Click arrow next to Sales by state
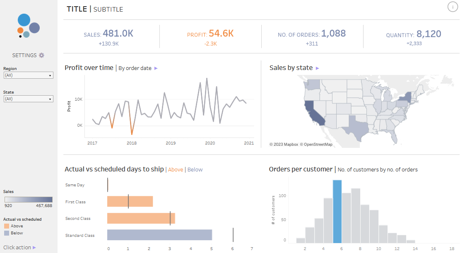The height and width of the screenshot is (253, 460). point(318,68)
